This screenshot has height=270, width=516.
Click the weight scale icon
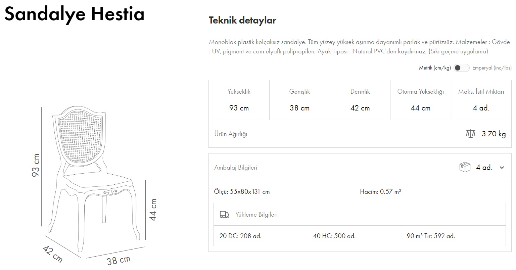[471, 134]
